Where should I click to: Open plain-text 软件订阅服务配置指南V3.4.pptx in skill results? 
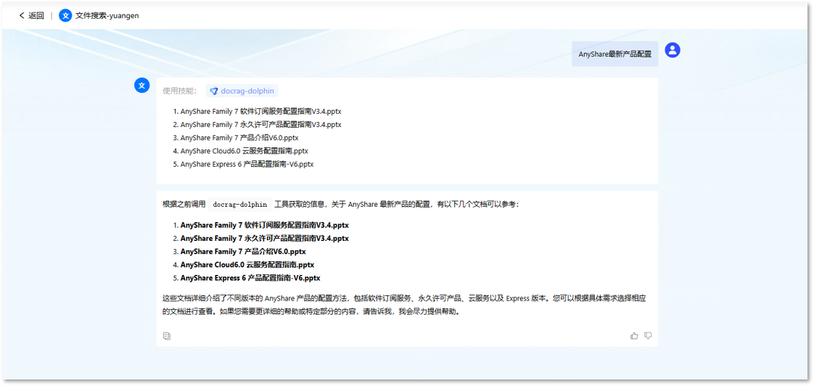(x=260, y=111)
